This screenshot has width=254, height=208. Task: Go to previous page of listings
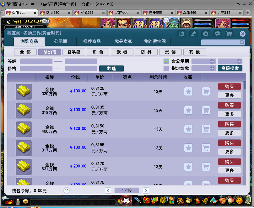pos(108,190)
